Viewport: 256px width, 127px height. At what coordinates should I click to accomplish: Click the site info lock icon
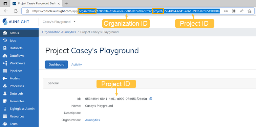tap(27, 11)
